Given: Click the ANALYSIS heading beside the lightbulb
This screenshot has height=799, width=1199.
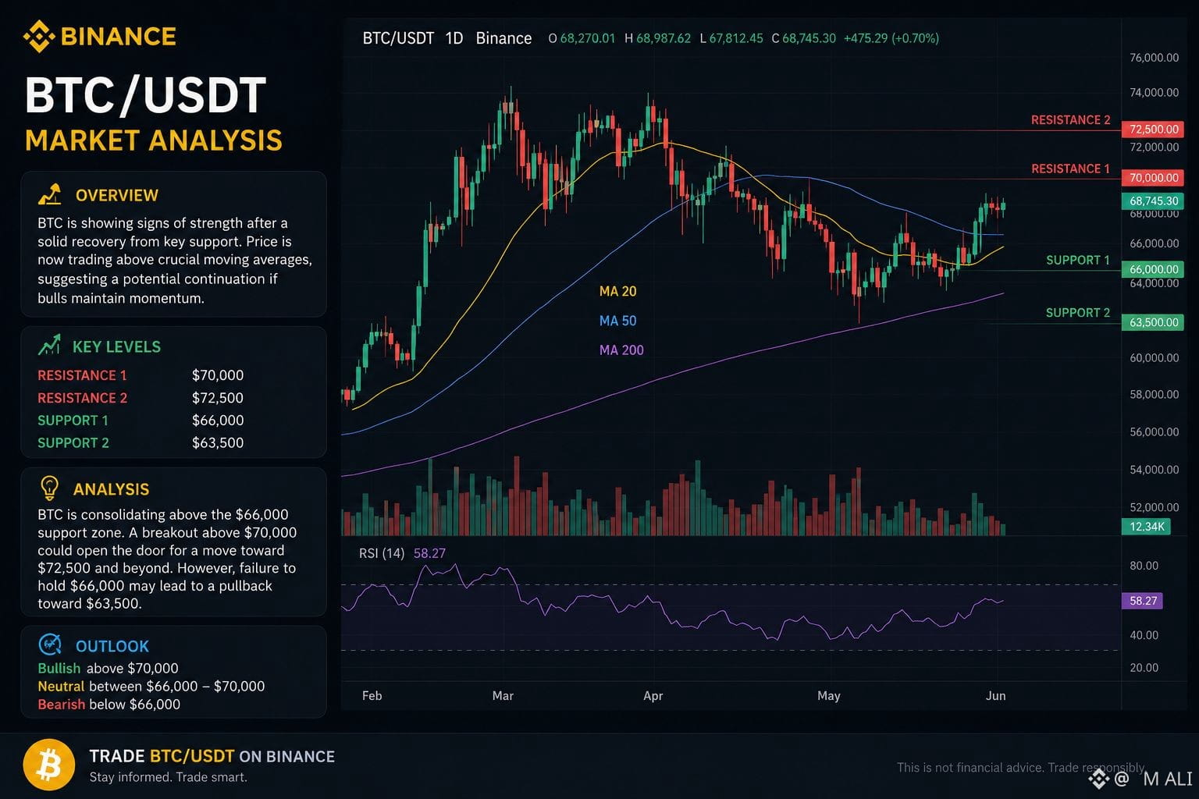Looking at the screenshot, I should pos(111,489).
